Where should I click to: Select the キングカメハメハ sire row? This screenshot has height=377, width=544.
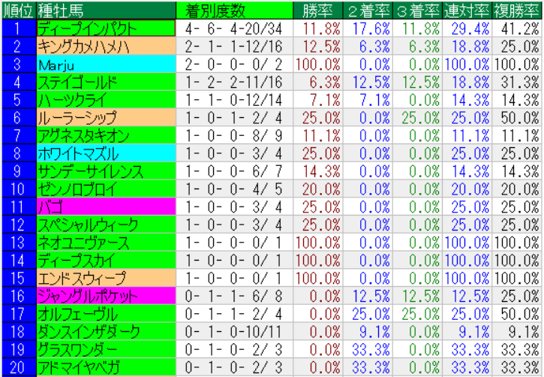click(x=87, y=47)
